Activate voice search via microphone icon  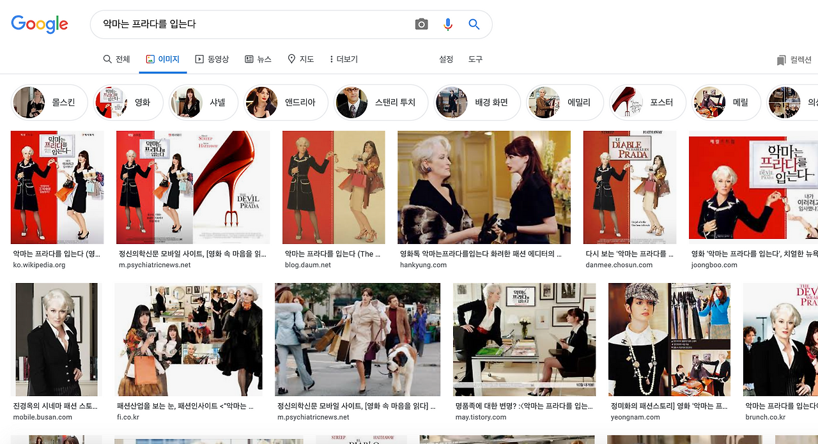[x=447, y=24]
